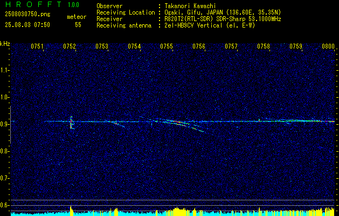Click the meteor label
339x216 pixels.
pyautogui.click(x=77, y=17)
